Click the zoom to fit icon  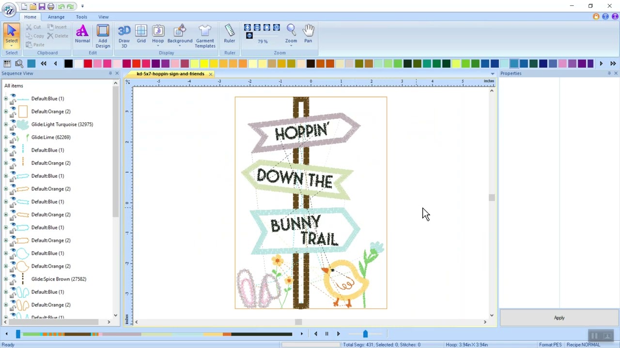(267, 28)
